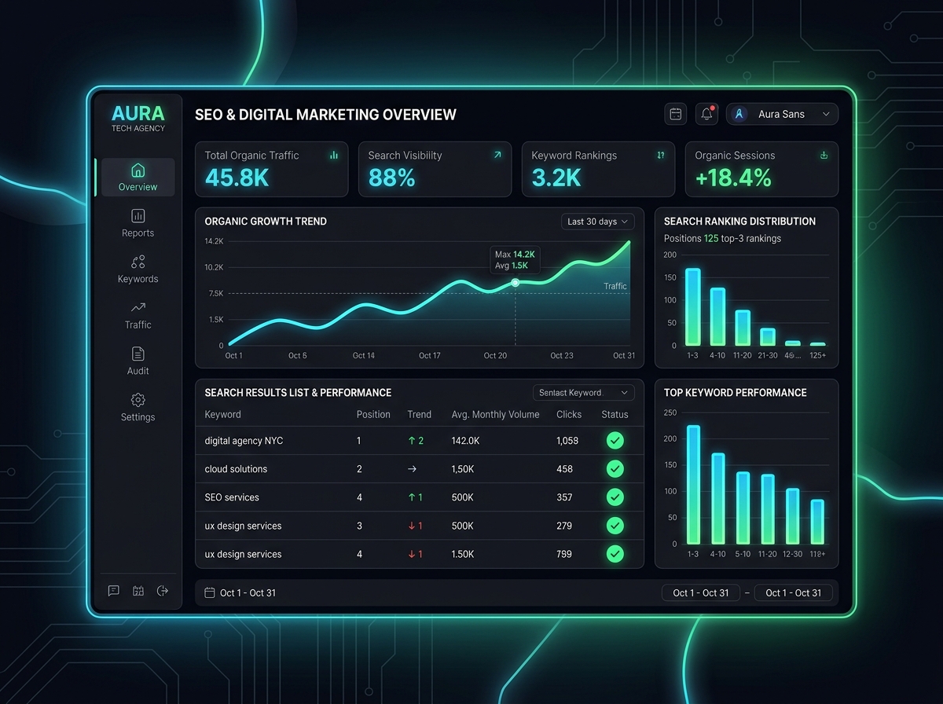Select the digital agency NYC keyword
Image resolution: width=943 pixels, height=704 pixels.
(244, 441)
